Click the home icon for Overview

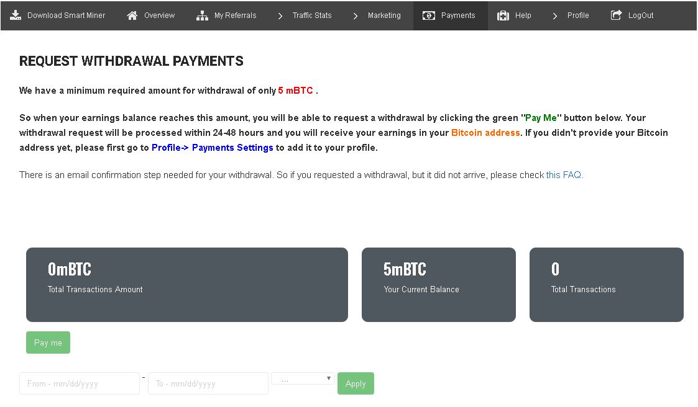(132, 15)
